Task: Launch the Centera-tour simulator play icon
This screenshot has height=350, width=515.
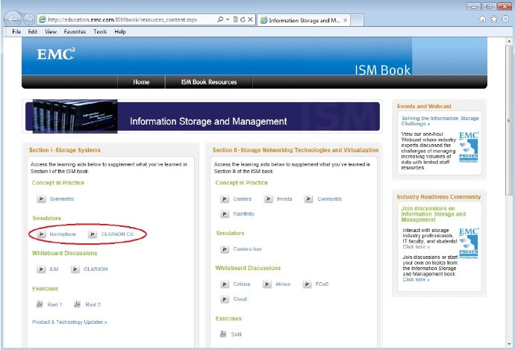Action: point(225,249)
